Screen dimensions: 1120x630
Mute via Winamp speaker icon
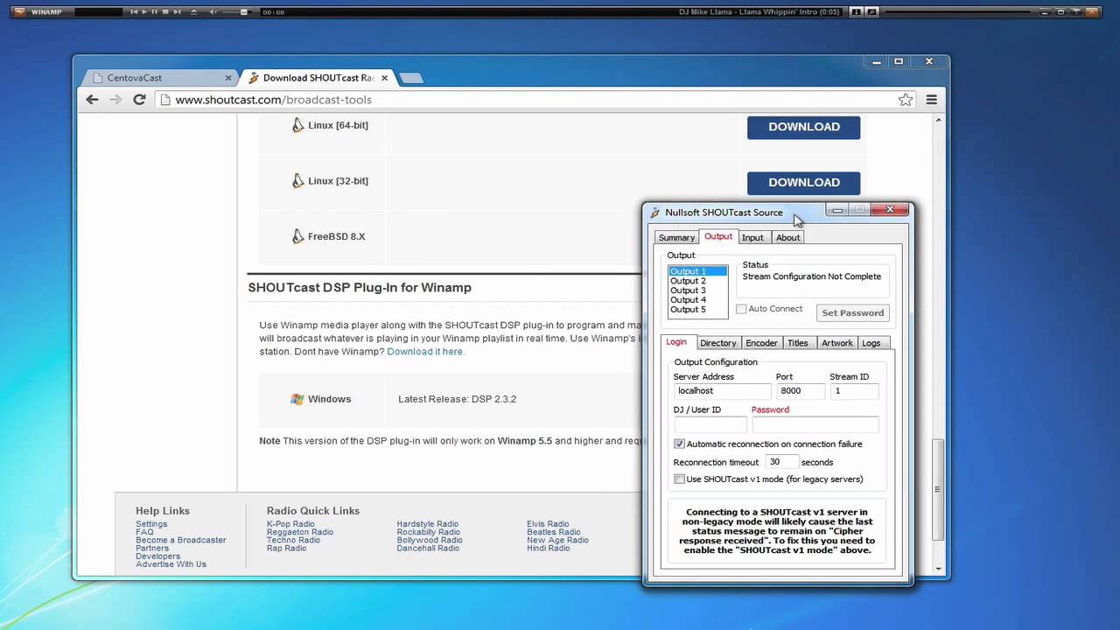pyautogui.click(x=213, y=11)
